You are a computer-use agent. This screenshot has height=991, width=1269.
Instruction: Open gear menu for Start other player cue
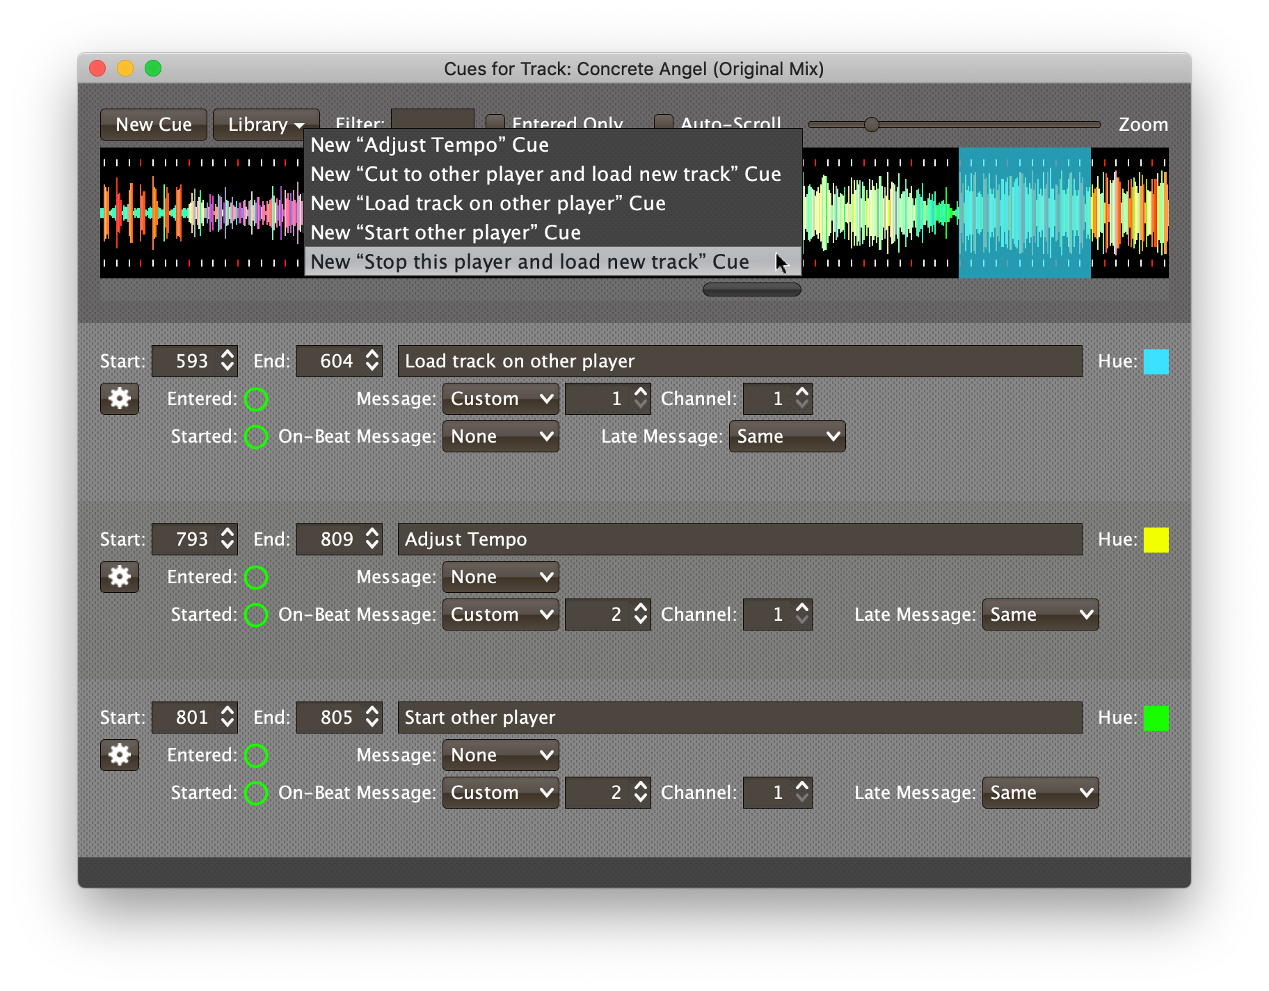point(120,755)
